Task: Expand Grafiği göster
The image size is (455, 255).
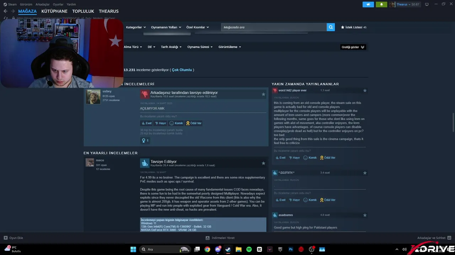Action: [x=353, y=47]
